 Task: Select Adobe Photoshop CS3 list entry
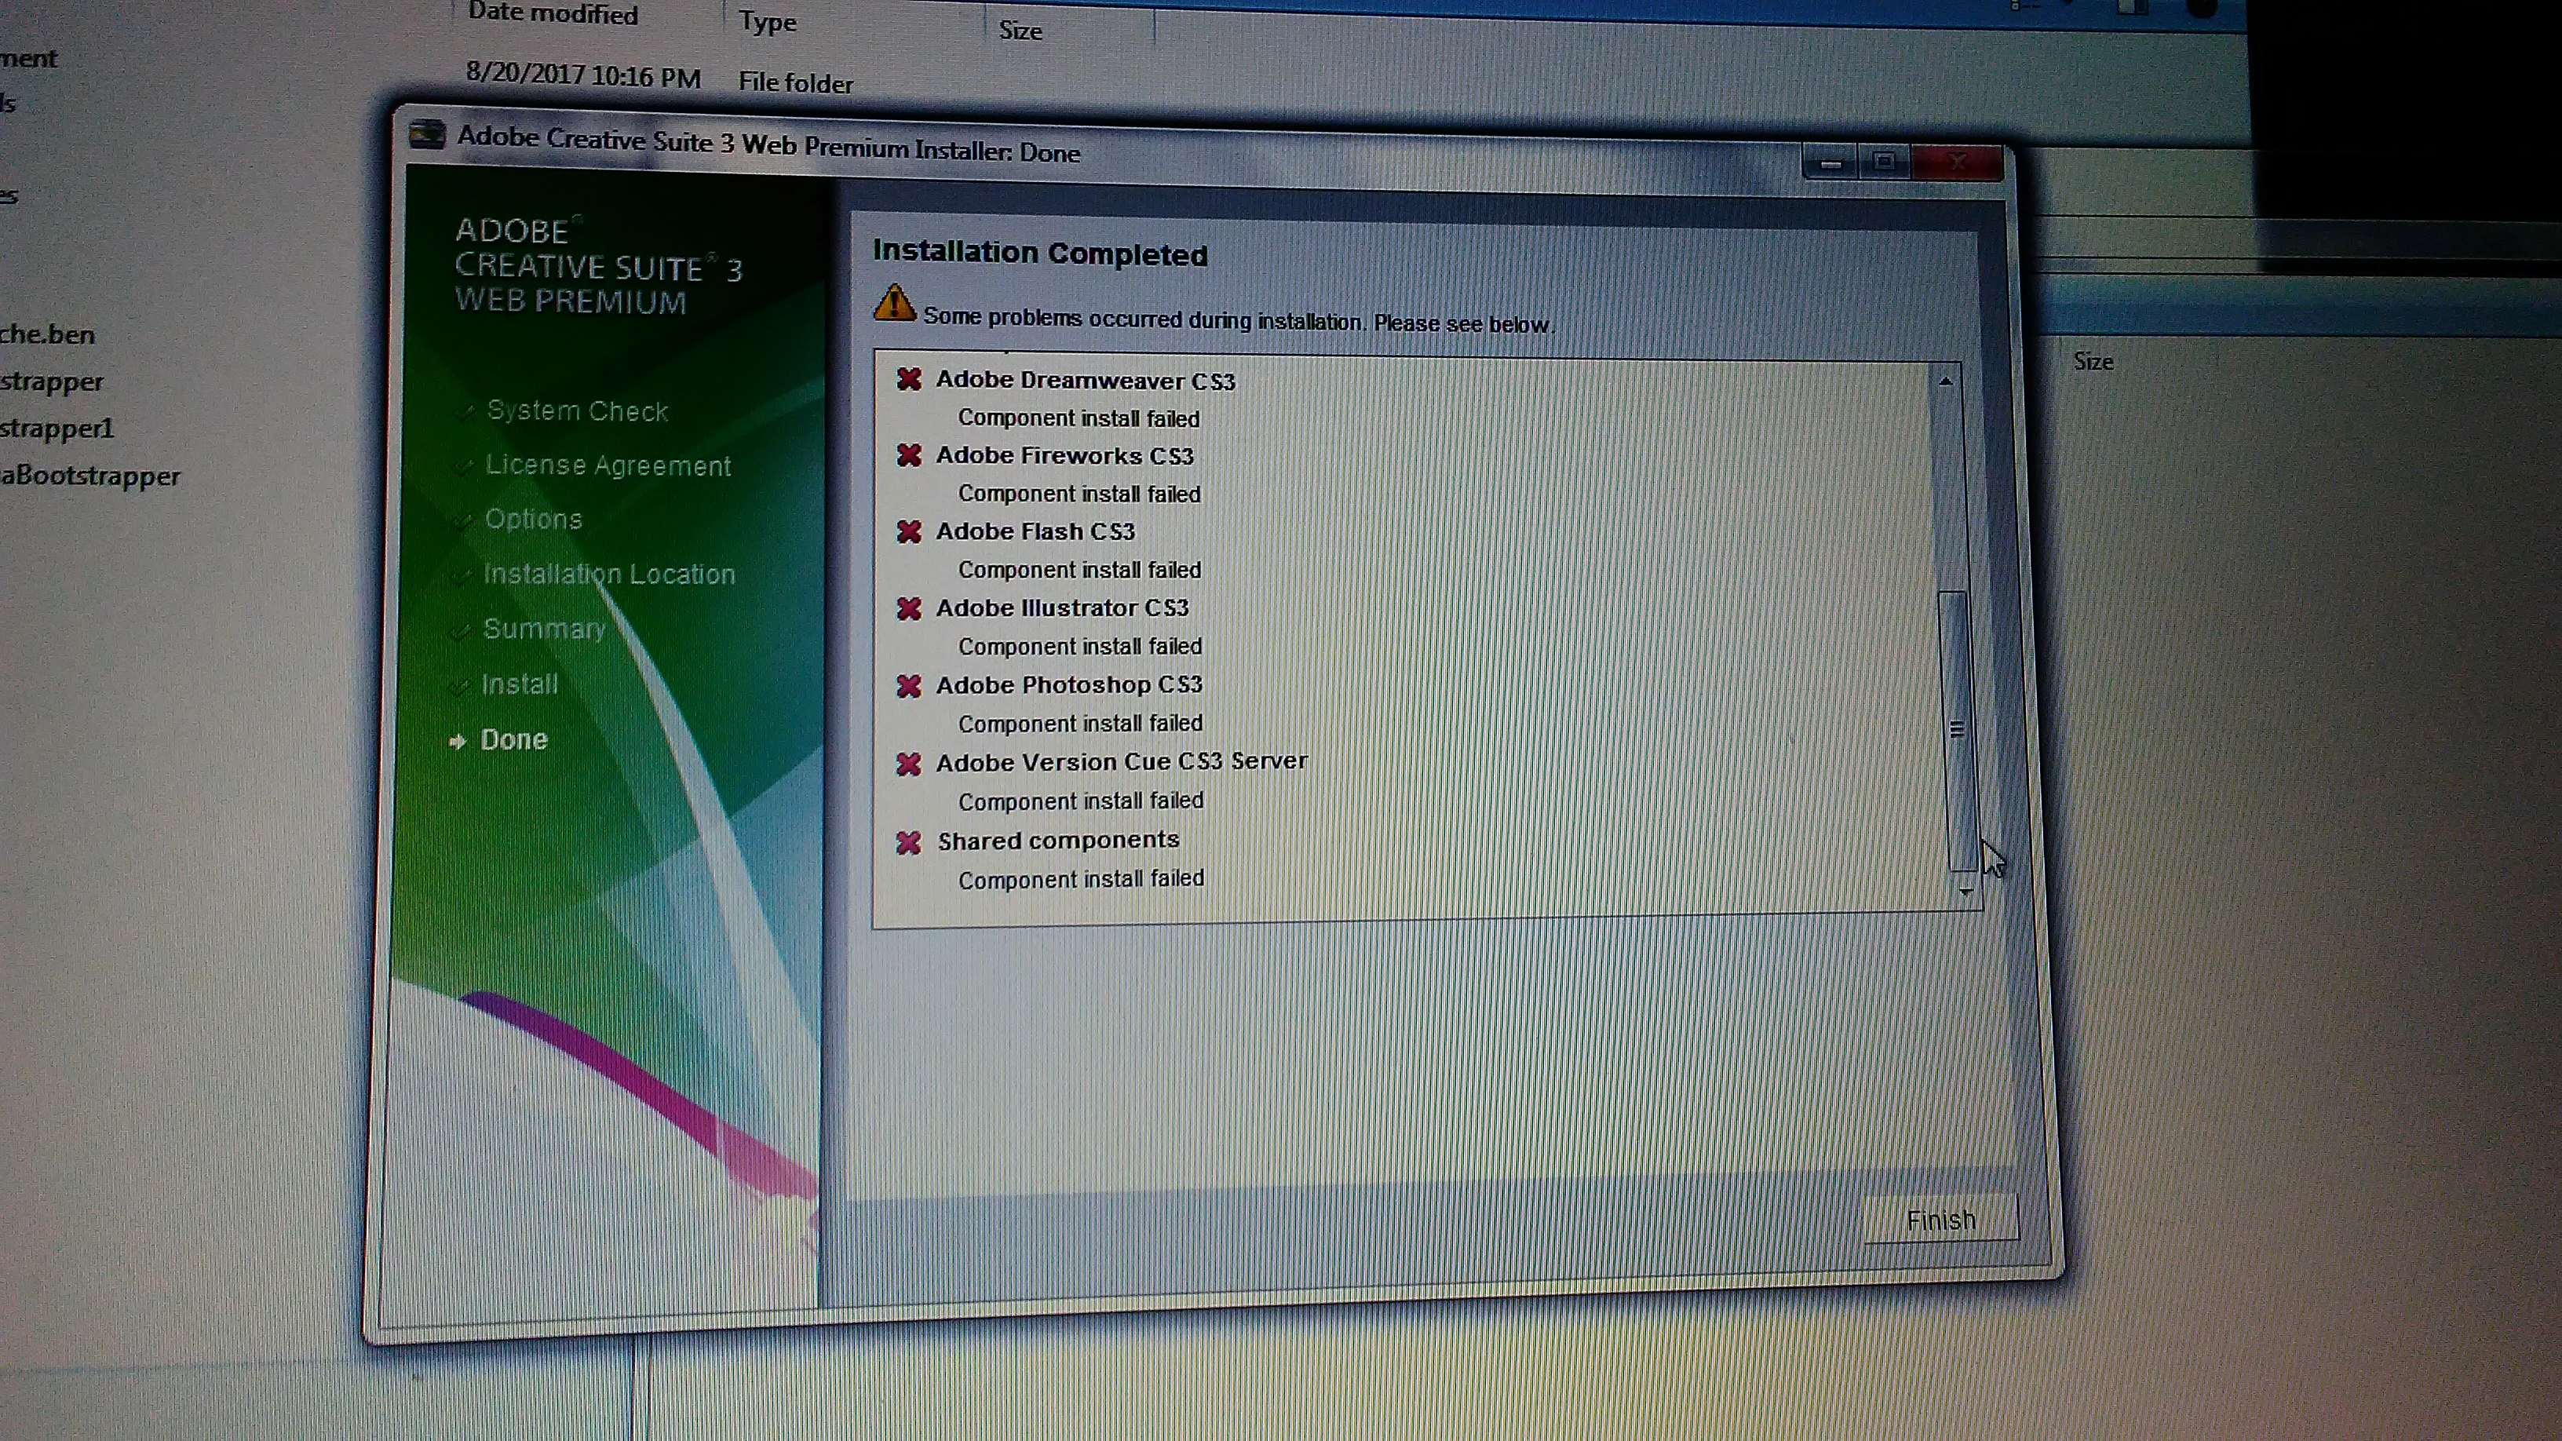coord(1068,685)
